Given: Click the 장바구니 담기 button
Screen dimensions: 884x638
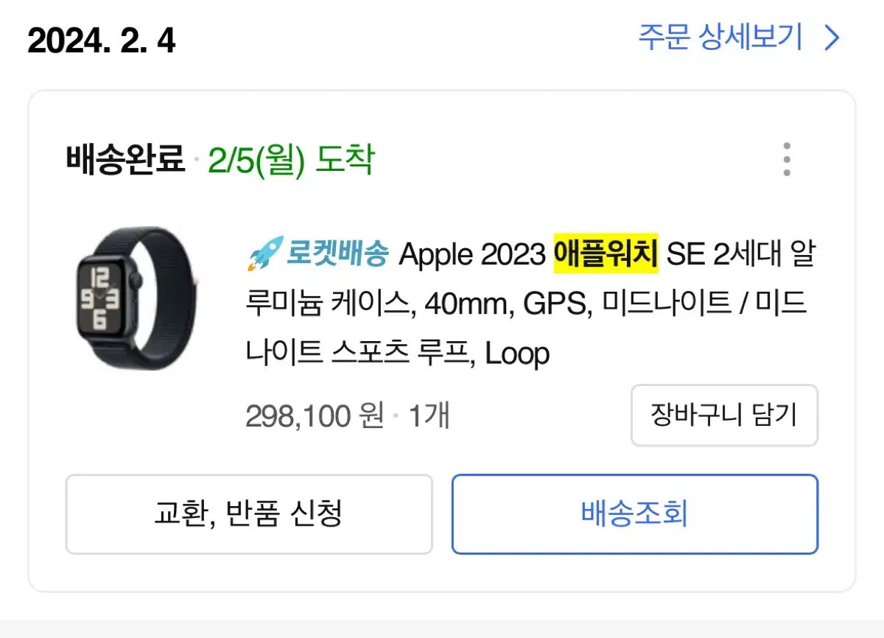Looking at the screenshot, I should coord(724,415).
